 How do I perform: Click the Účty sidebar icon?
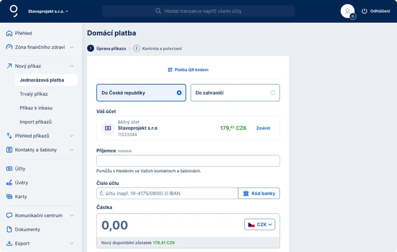9,169
